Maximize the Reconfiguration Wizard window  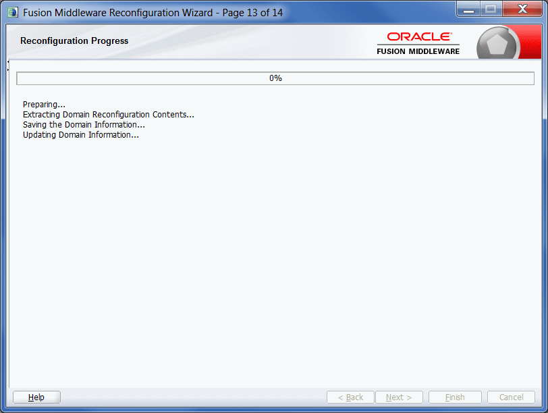click(491, 9)
